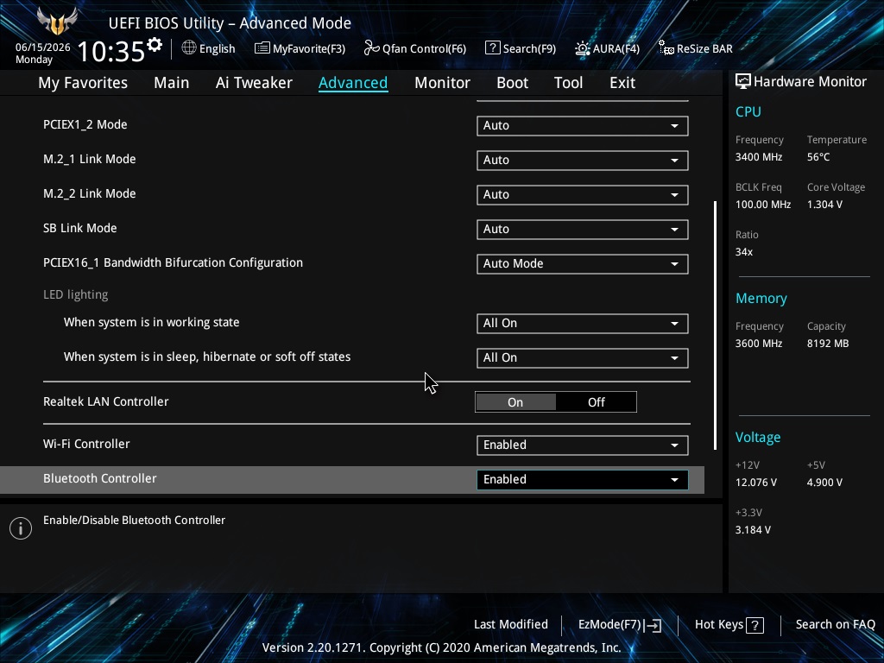Click +3.3V value 3.184 V
This screenshot has height=663, width=884.
753,530
